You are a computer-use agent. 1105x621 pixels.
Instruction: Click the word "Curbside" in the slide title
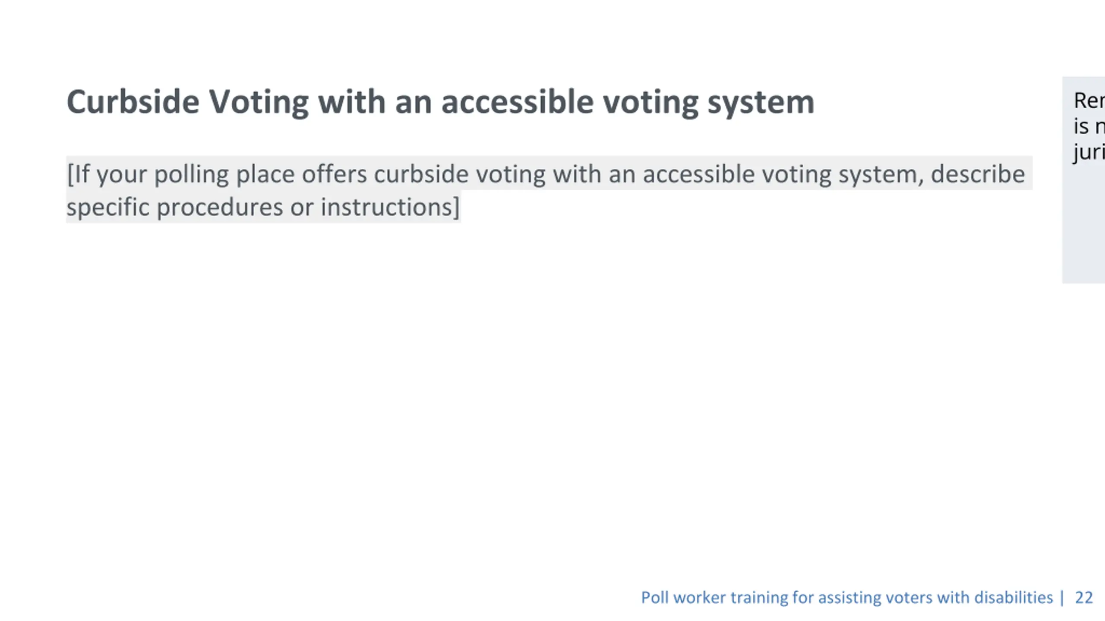pos(133,102)
